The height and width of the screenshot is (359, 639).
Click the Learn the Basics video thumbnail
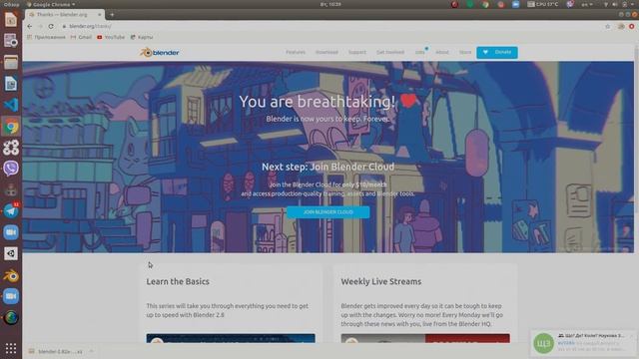tap(231, 338)
